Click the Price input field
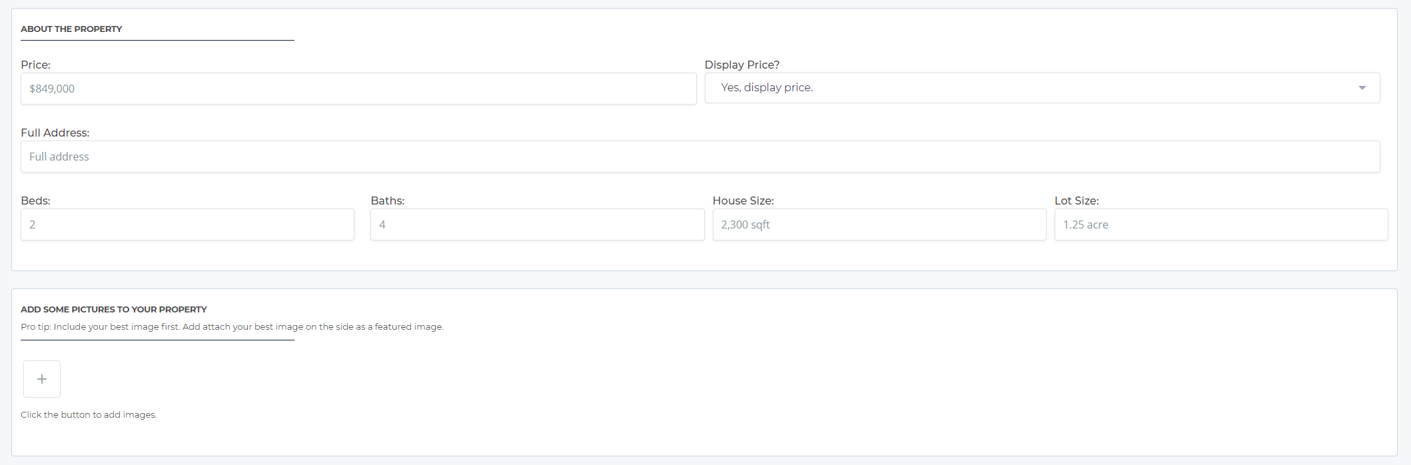Viewport: 1411px width, 465px height. 358,89
